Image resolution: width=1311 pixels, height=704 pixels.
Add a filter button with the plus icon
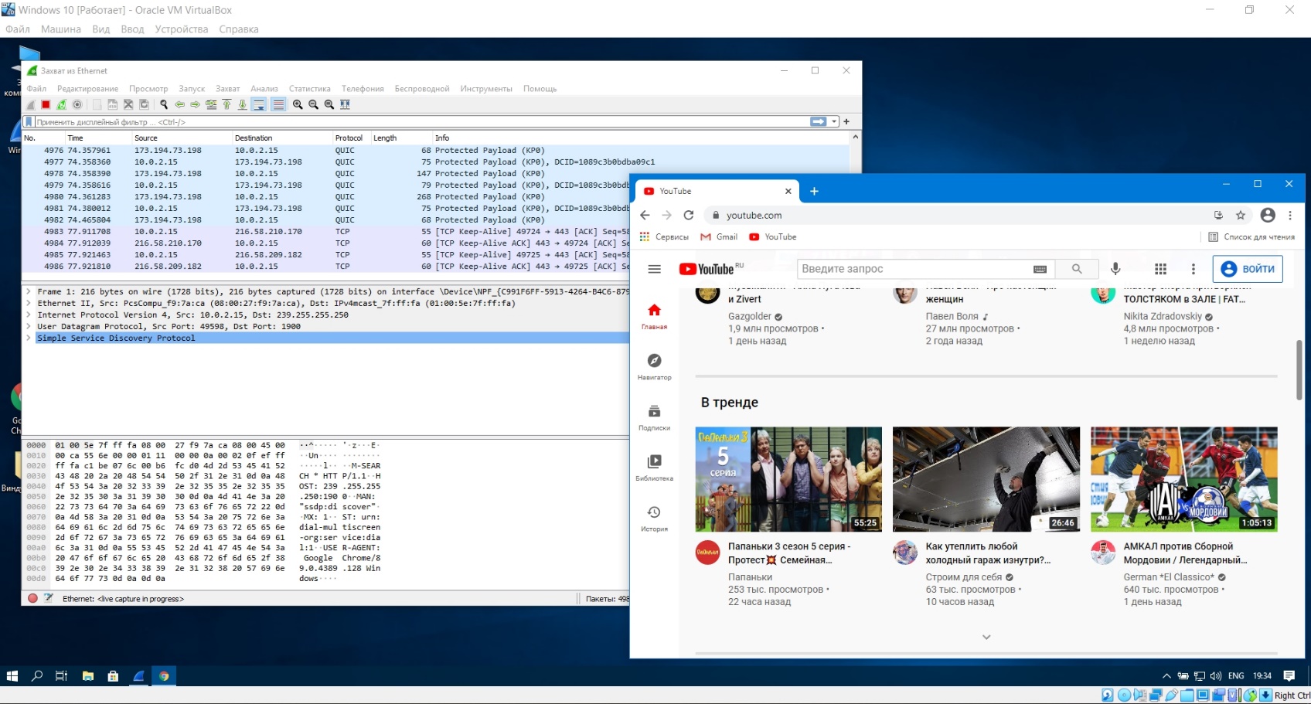click(846, 122)
